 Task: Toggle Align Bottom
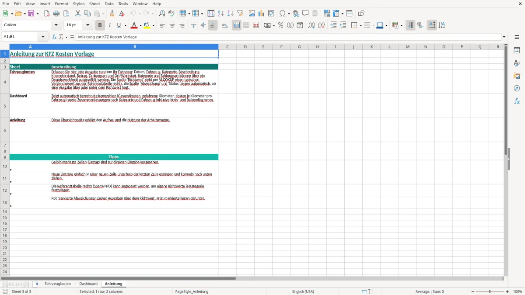click(x=213, y=25)
